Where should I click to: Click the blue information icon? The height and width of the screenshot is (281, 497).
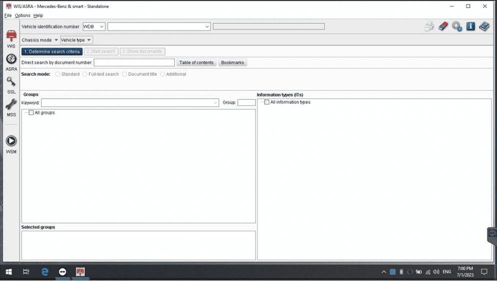[470, 26]
